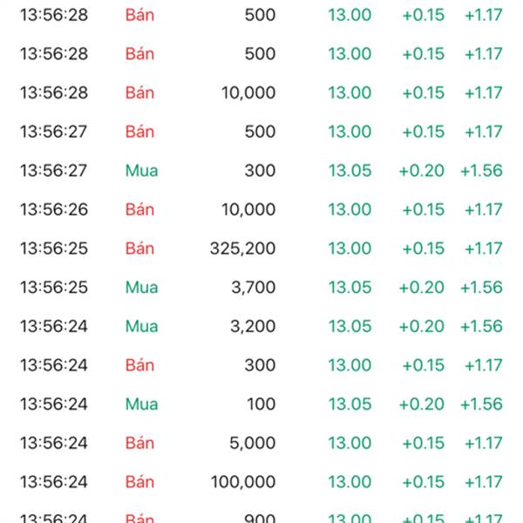Screen dimensions: 523x523
Task: Click the Bán trade with 300 volume
Action: [x=261, y=365]
